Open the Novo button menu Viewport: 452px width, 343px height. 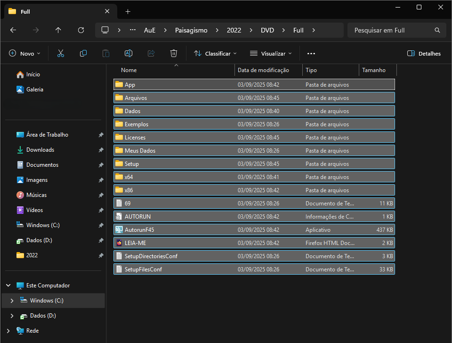pos(25,54)
